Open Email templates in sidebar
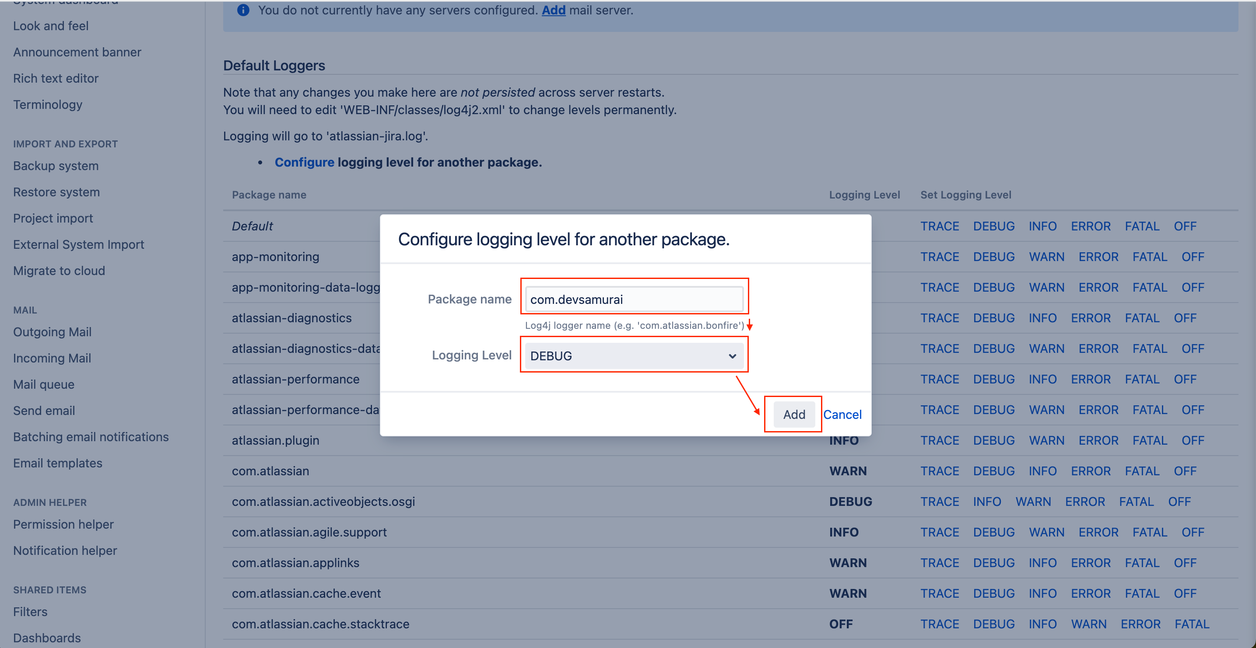Viewport: 1256px width, 648px height. [x=57, y=463]
